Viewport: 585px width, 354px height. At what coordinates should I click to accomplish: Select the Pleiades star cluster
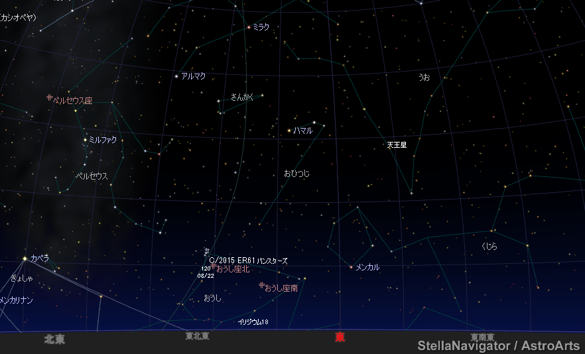pos(208,251)
